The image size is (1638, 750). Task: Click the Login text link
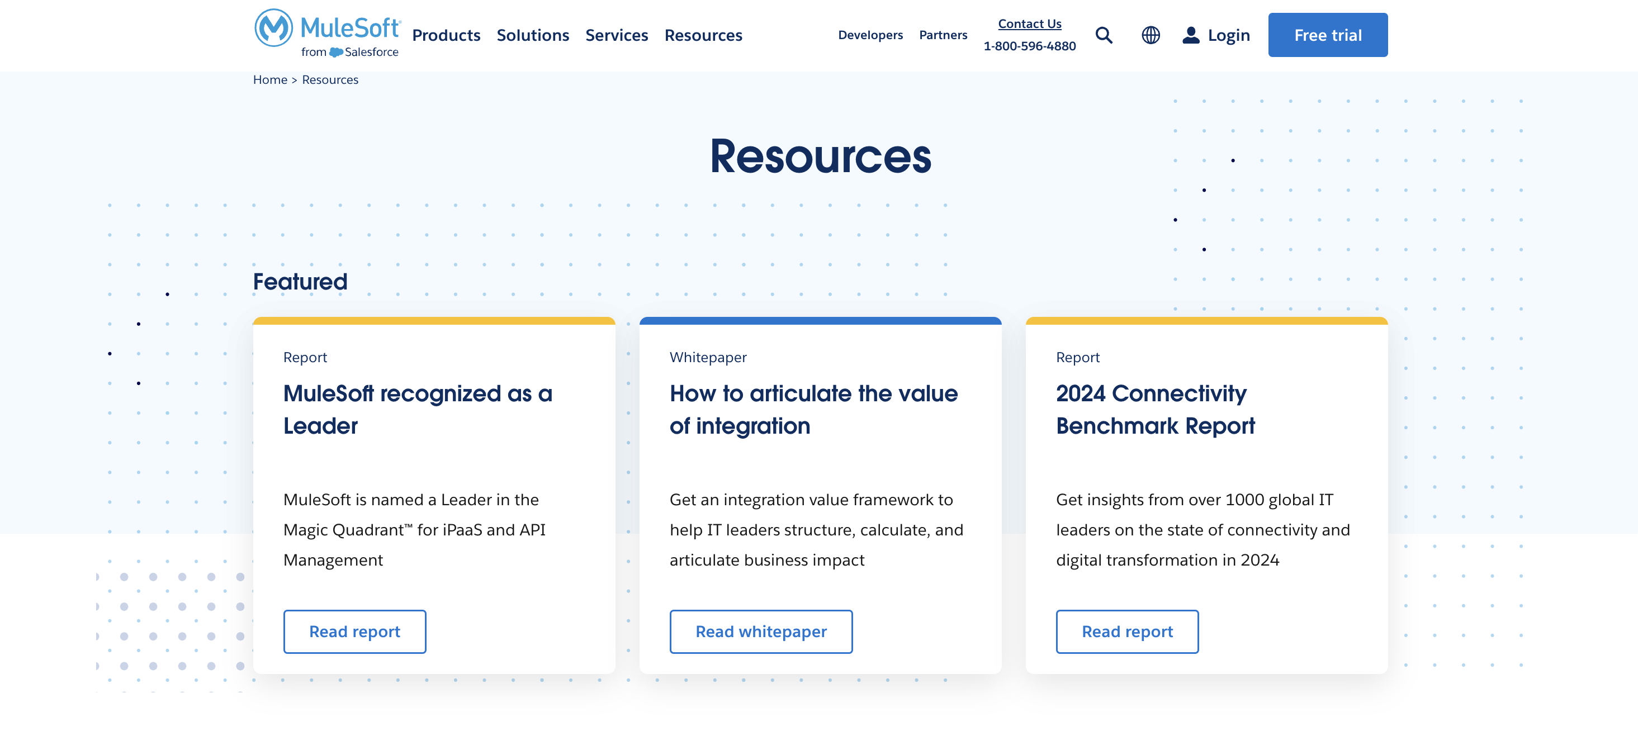pos(1229,35)
